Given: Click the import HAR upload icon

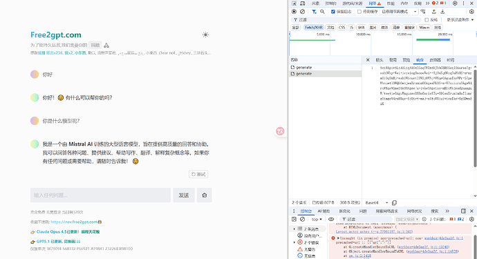Looking at the screenshot, I should coord(434,12).
